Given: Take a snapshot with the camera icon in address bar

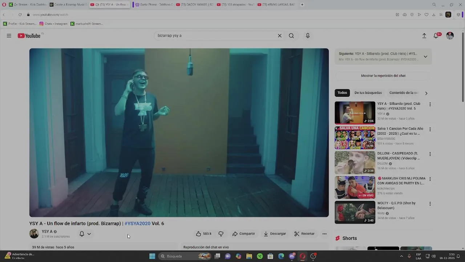Looking at the screenshot, I should (x=405, y=15).
